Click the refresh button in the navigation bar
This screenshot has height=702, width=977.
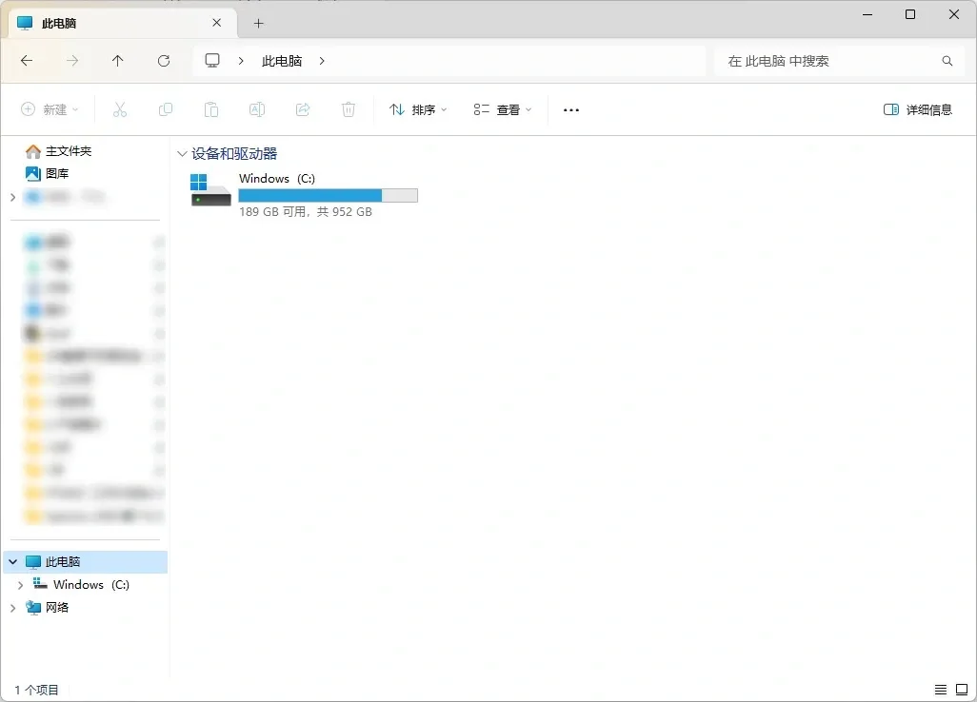coord(163,60)
